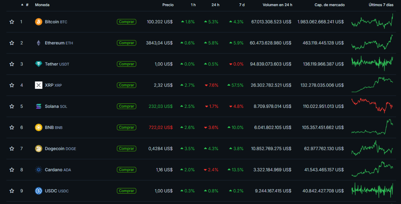Sort by the 24 h change header
The width and height of the screenshot is (401, 204).
click(x=215, y=5)
